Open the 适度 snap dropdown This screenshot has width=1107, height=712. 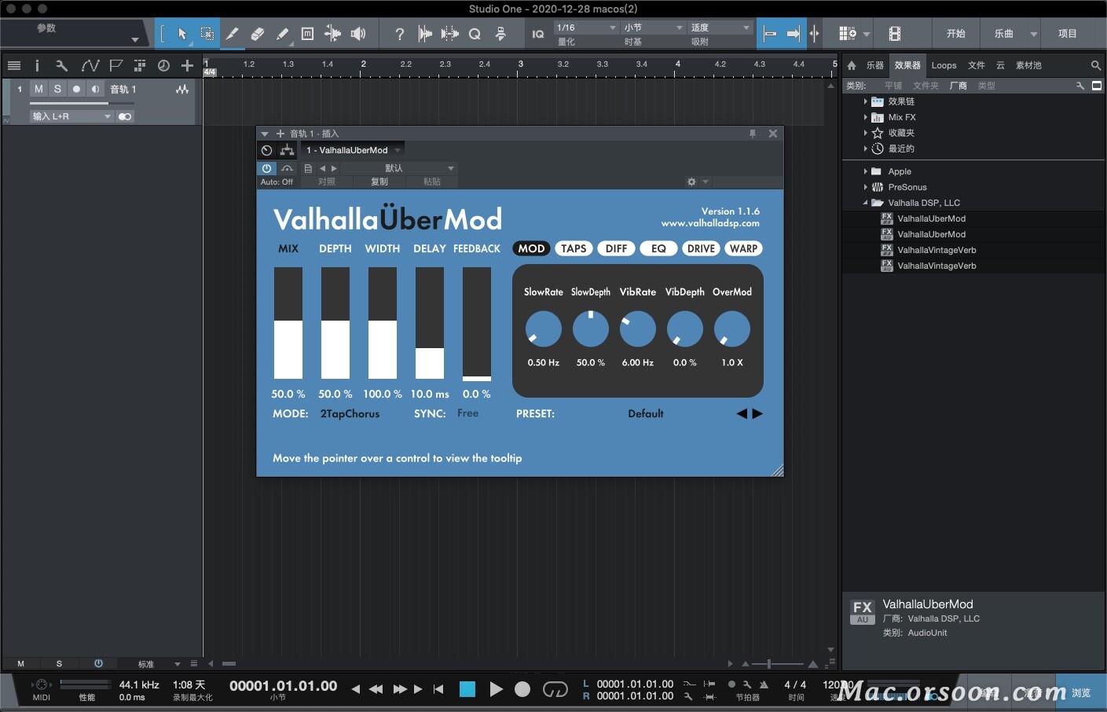tap(720, 28)
